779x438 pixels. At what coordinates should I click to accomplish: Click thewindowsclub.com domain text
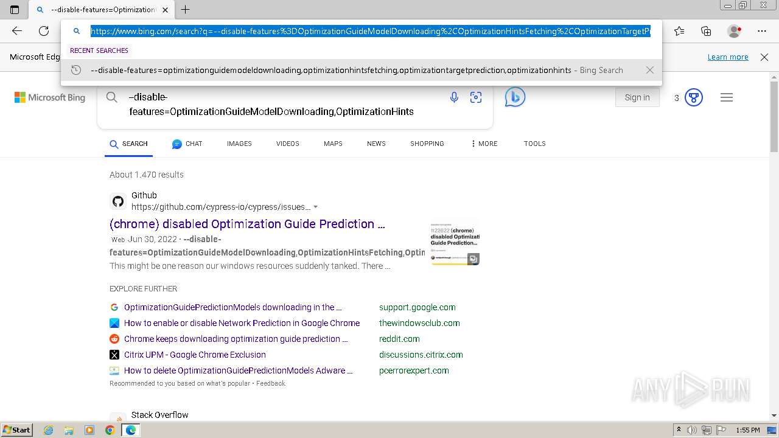tap(419, 323)
